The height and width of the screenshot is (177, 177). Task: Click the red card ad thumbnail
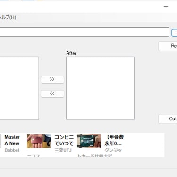point(39,141)
